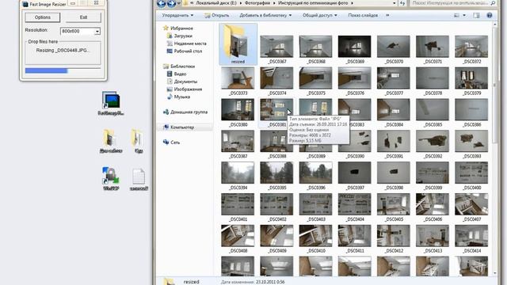Select the lock shortcut icon on the desktop
Image resolution: width=507 pixels, height=285 pixels.
[x=111, y=176]
